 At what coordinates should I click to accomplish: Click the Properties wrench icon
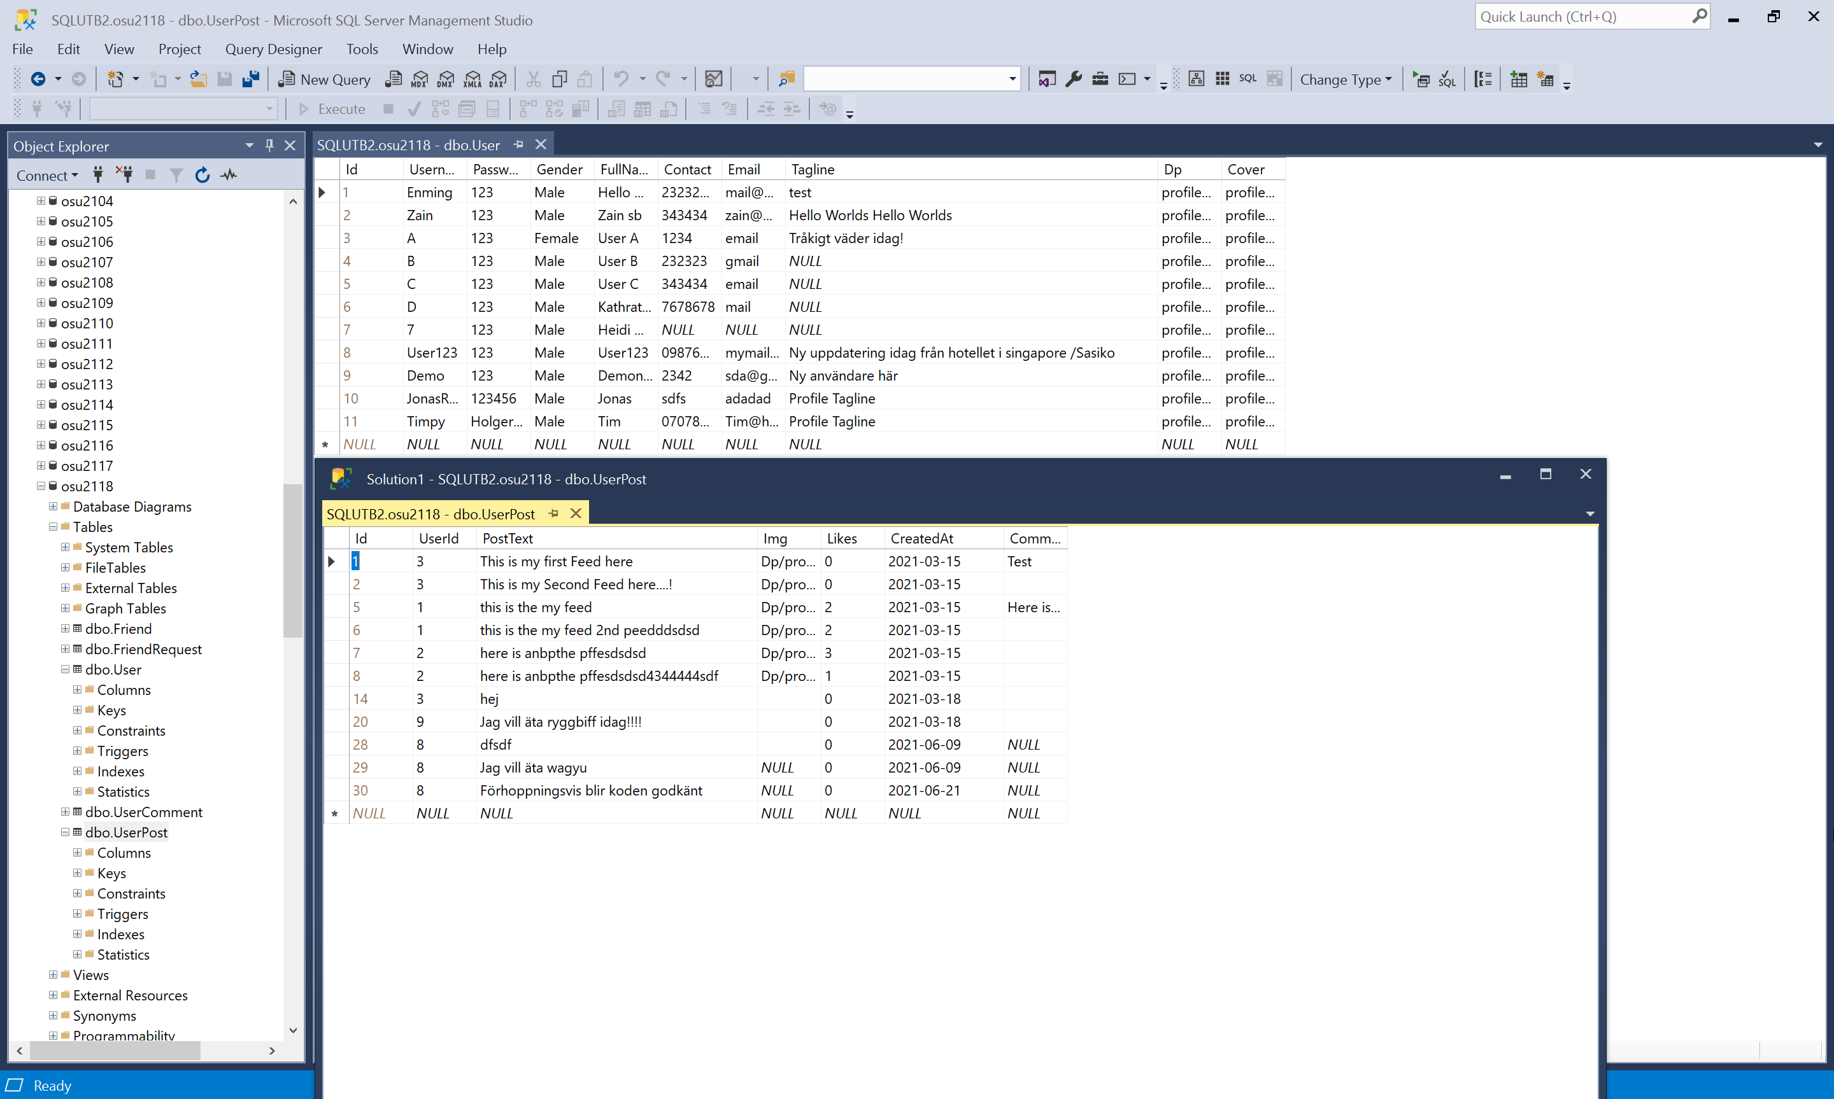tap(1073, 80)
